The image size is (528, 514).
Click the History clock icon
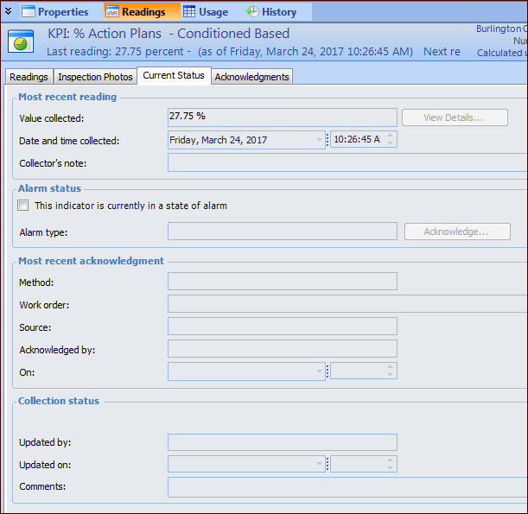pos(252,11)
